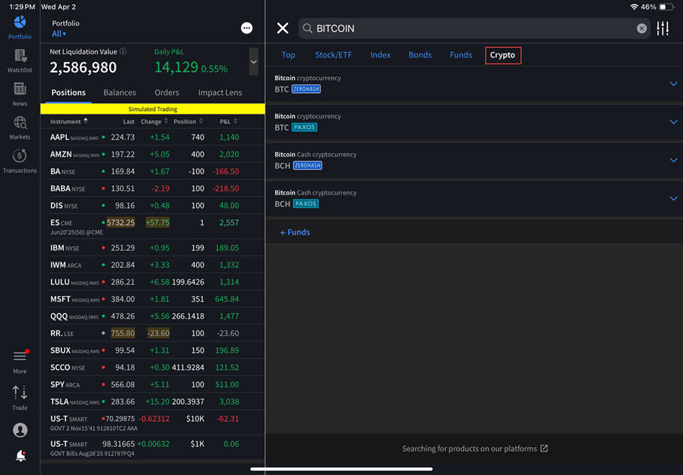Tap the Trade arrows icon
The height and width of the screenshot is (475, 683).
[x=19, y=396]
